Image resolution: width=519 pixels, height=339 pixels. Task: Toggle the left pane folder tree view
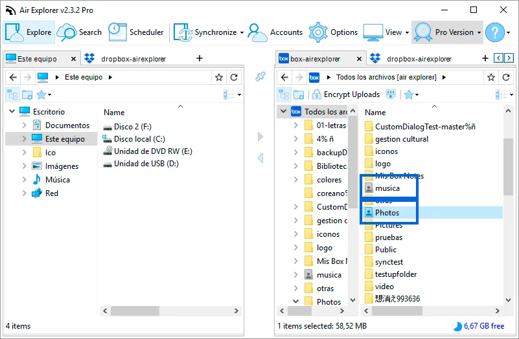(12, 95)
